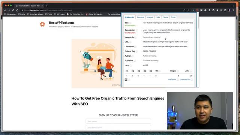This screenshot has height=135, width=240.
Task: Click the info icon next to Lang
Action: (131, 65)
